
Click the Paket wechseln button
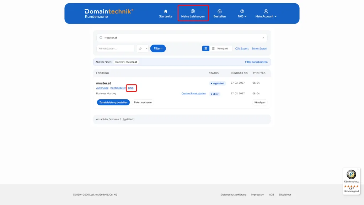pos(143,102)
